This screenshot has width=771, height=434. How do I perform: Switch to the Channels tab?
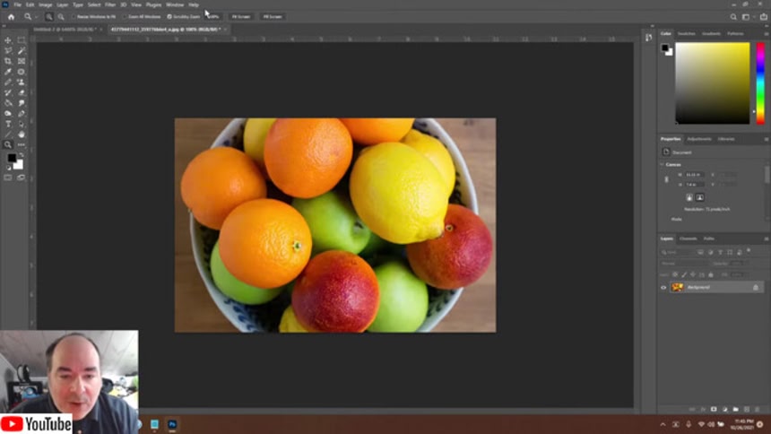click(688, 239)
